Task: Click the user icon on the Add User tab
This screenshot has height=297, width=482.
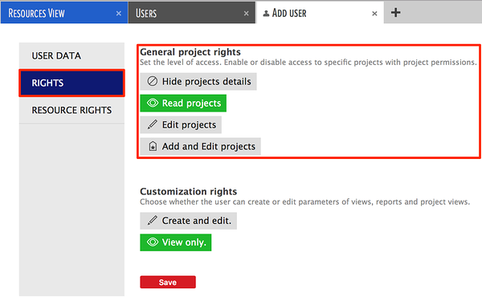Action: [266, 13]
